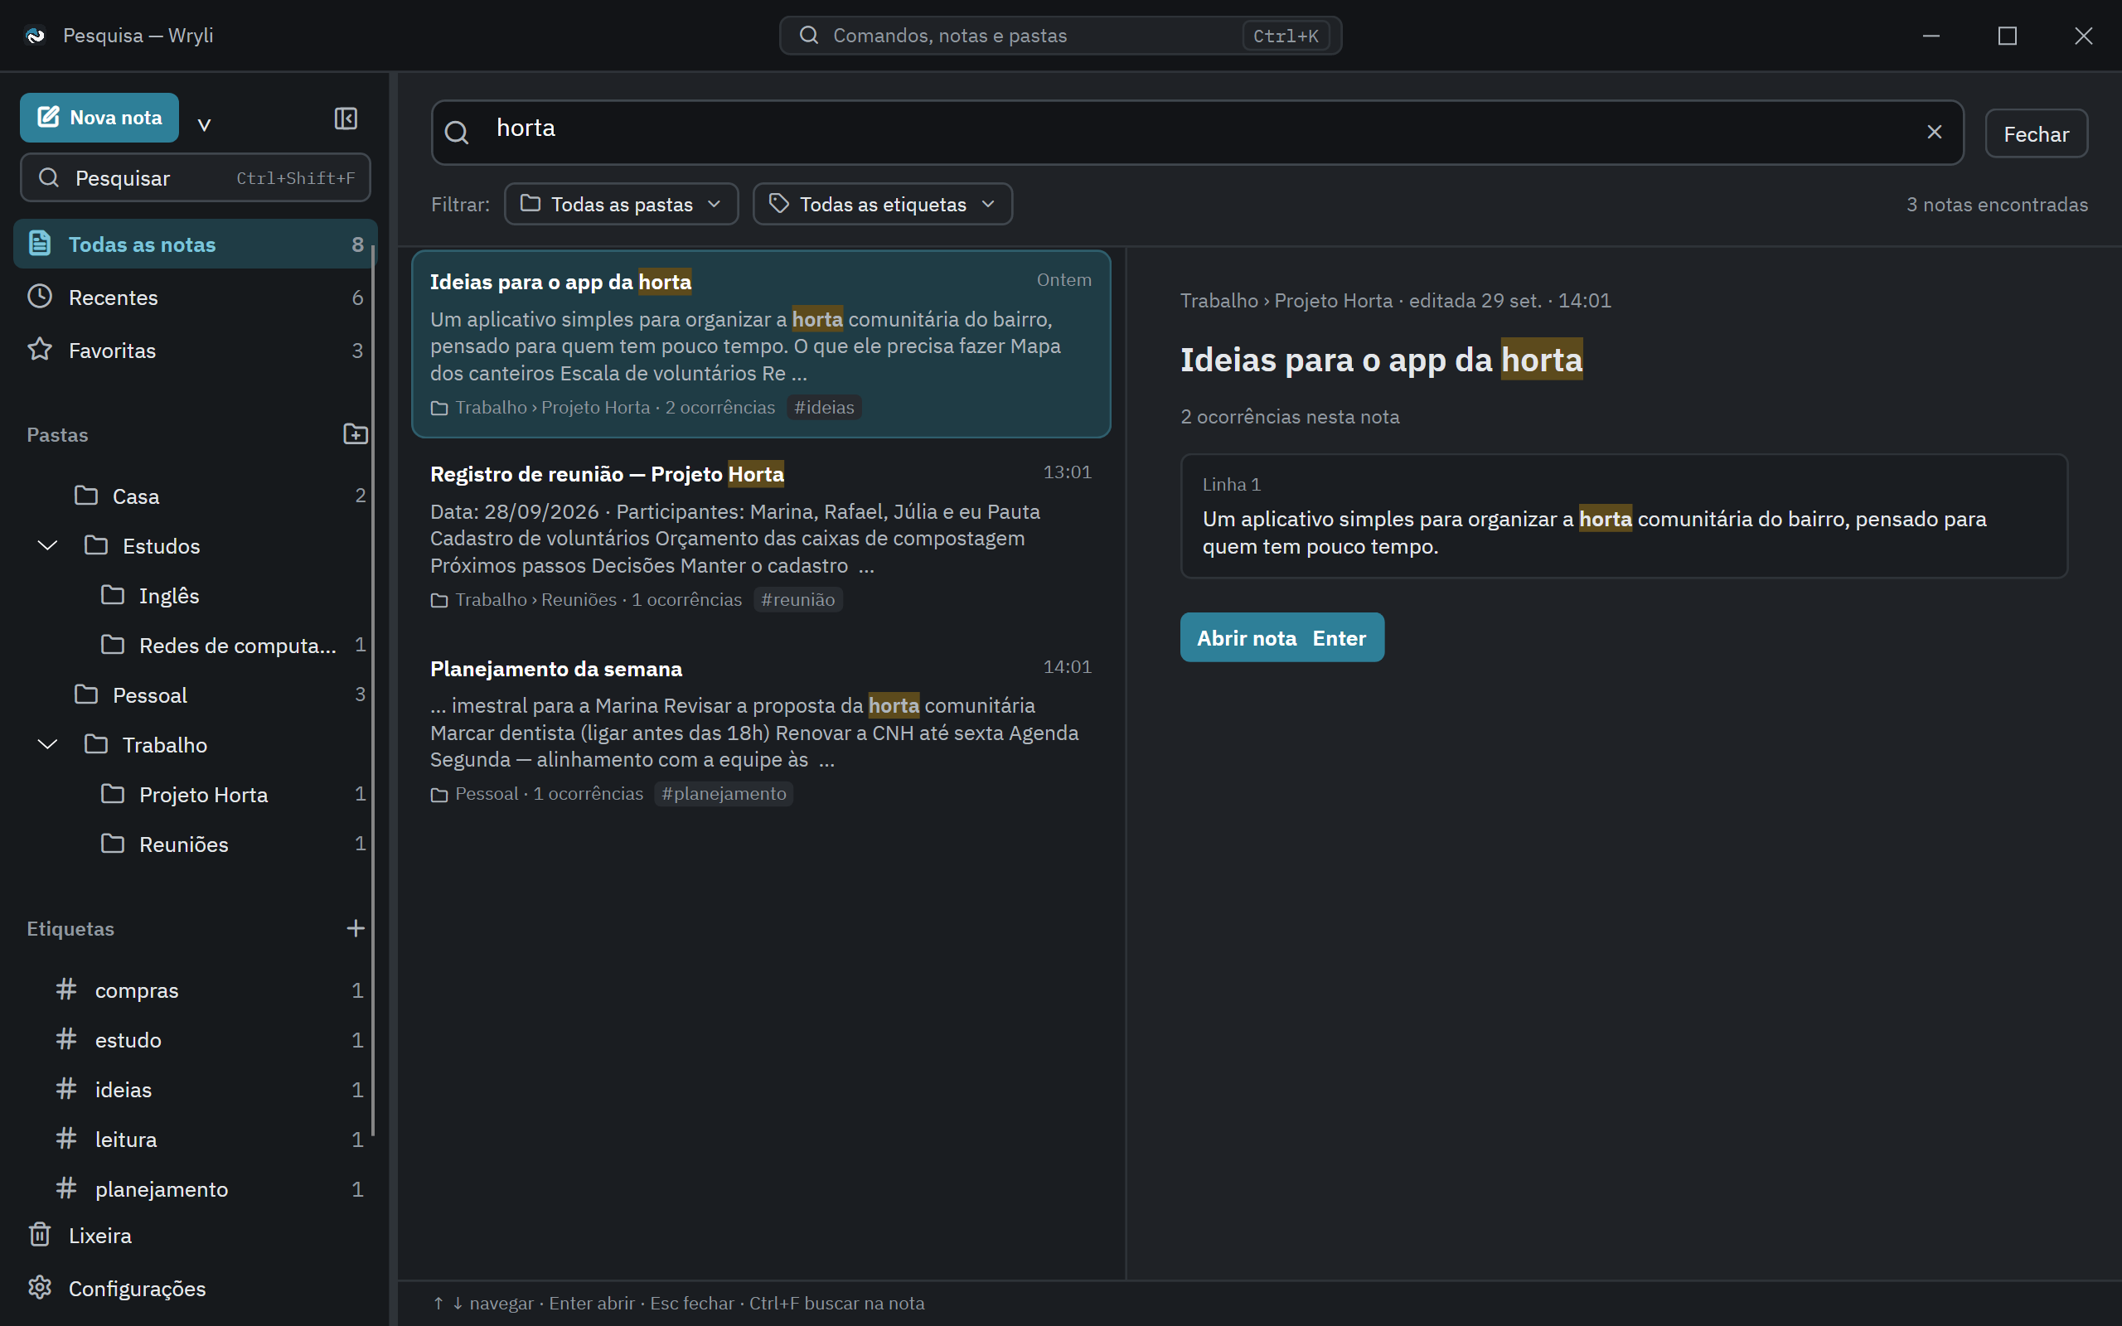Screen dimensions: 2122x1326
Task: Select Ideias para o app da horta result
Action: click(761, 344)
